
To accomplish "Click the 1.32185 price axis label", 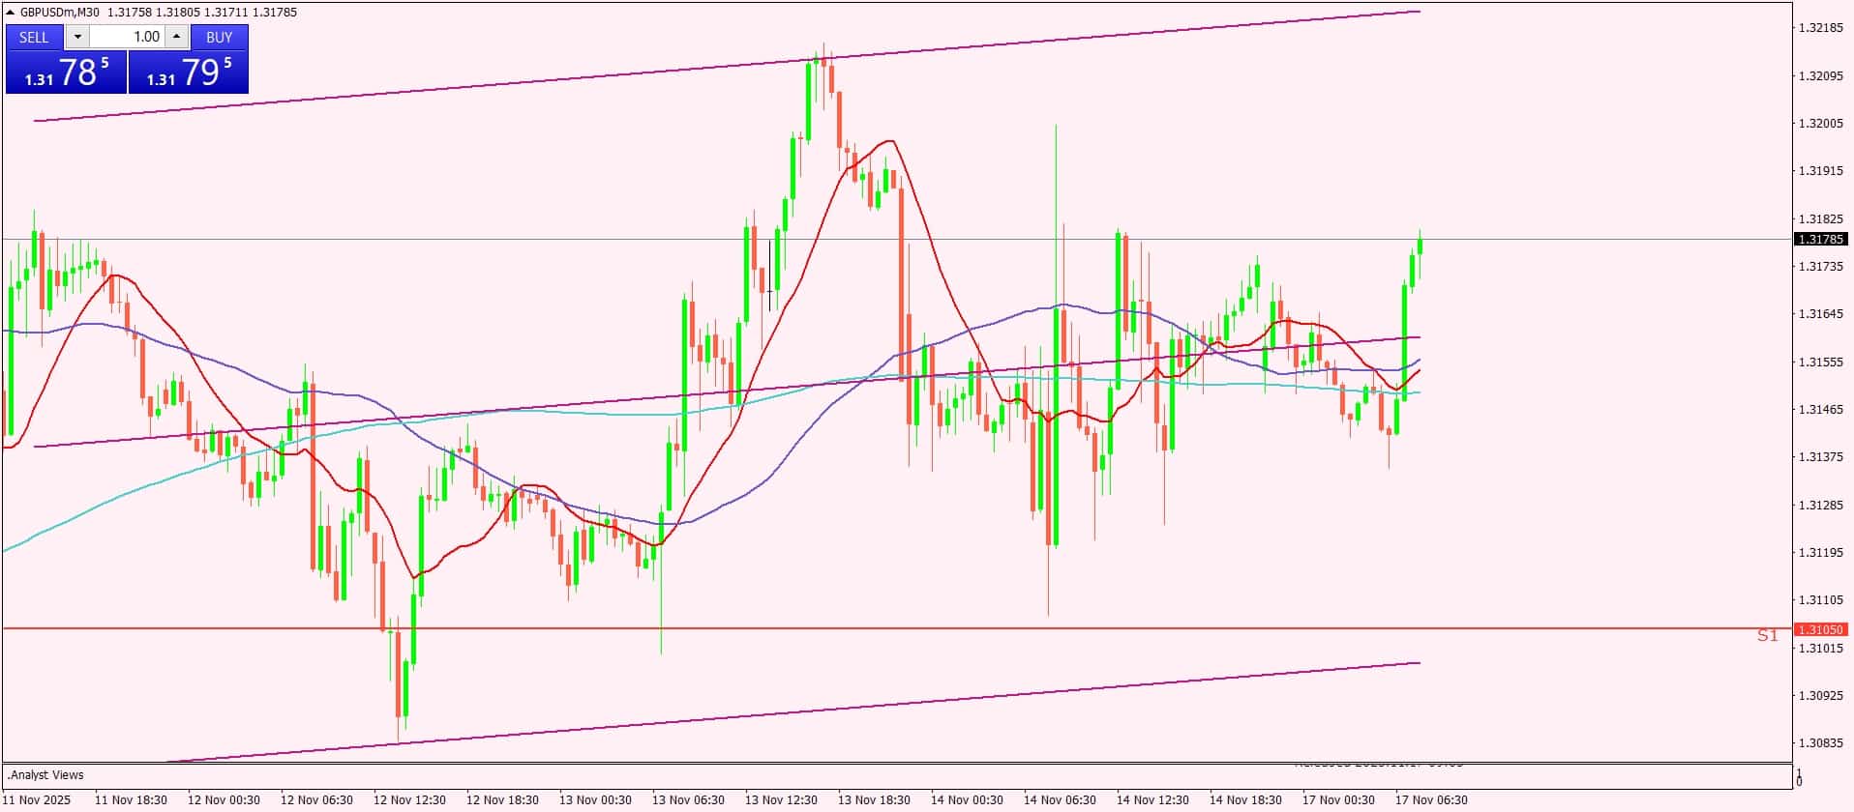I will [1820, 28].
